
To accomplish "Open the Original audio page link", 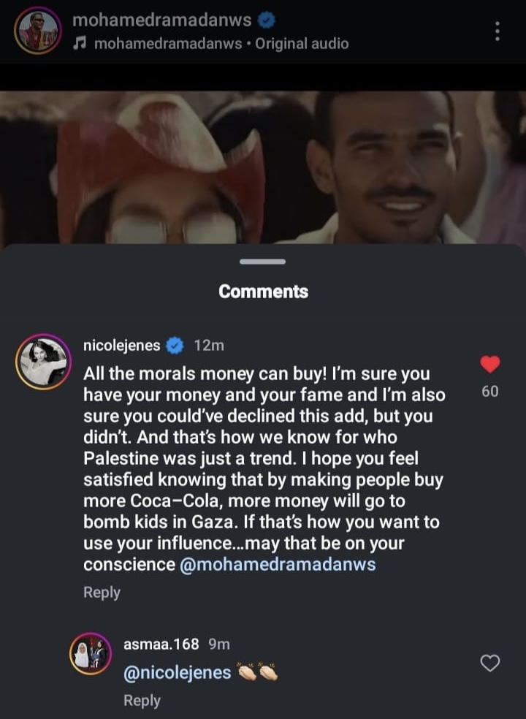I will [302, 44].
